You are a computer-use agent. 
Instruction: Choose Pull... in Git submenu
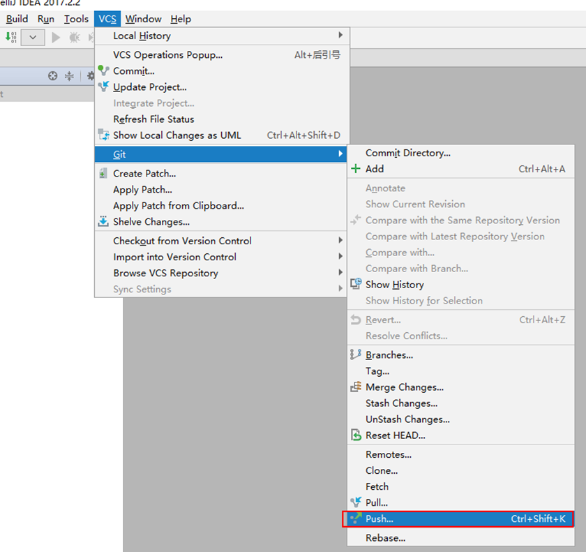(461, 502)
